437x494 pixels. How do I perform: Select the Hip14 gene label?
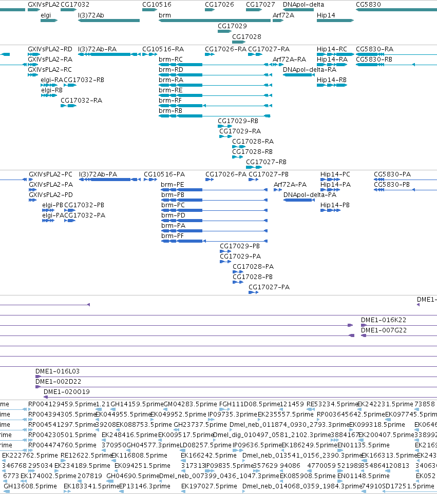[x=326, y=15]
